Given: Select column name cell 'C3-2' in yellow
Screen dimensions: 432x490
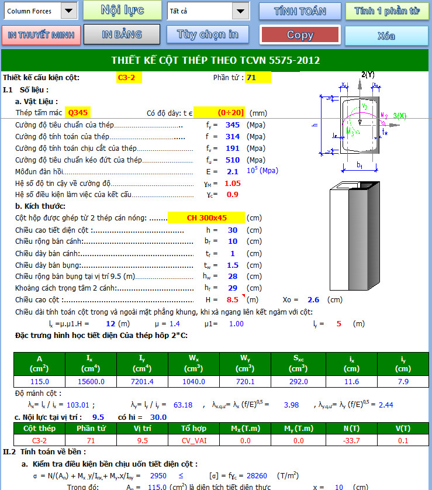Looking at the screenshot, I should tap(129, 78).
